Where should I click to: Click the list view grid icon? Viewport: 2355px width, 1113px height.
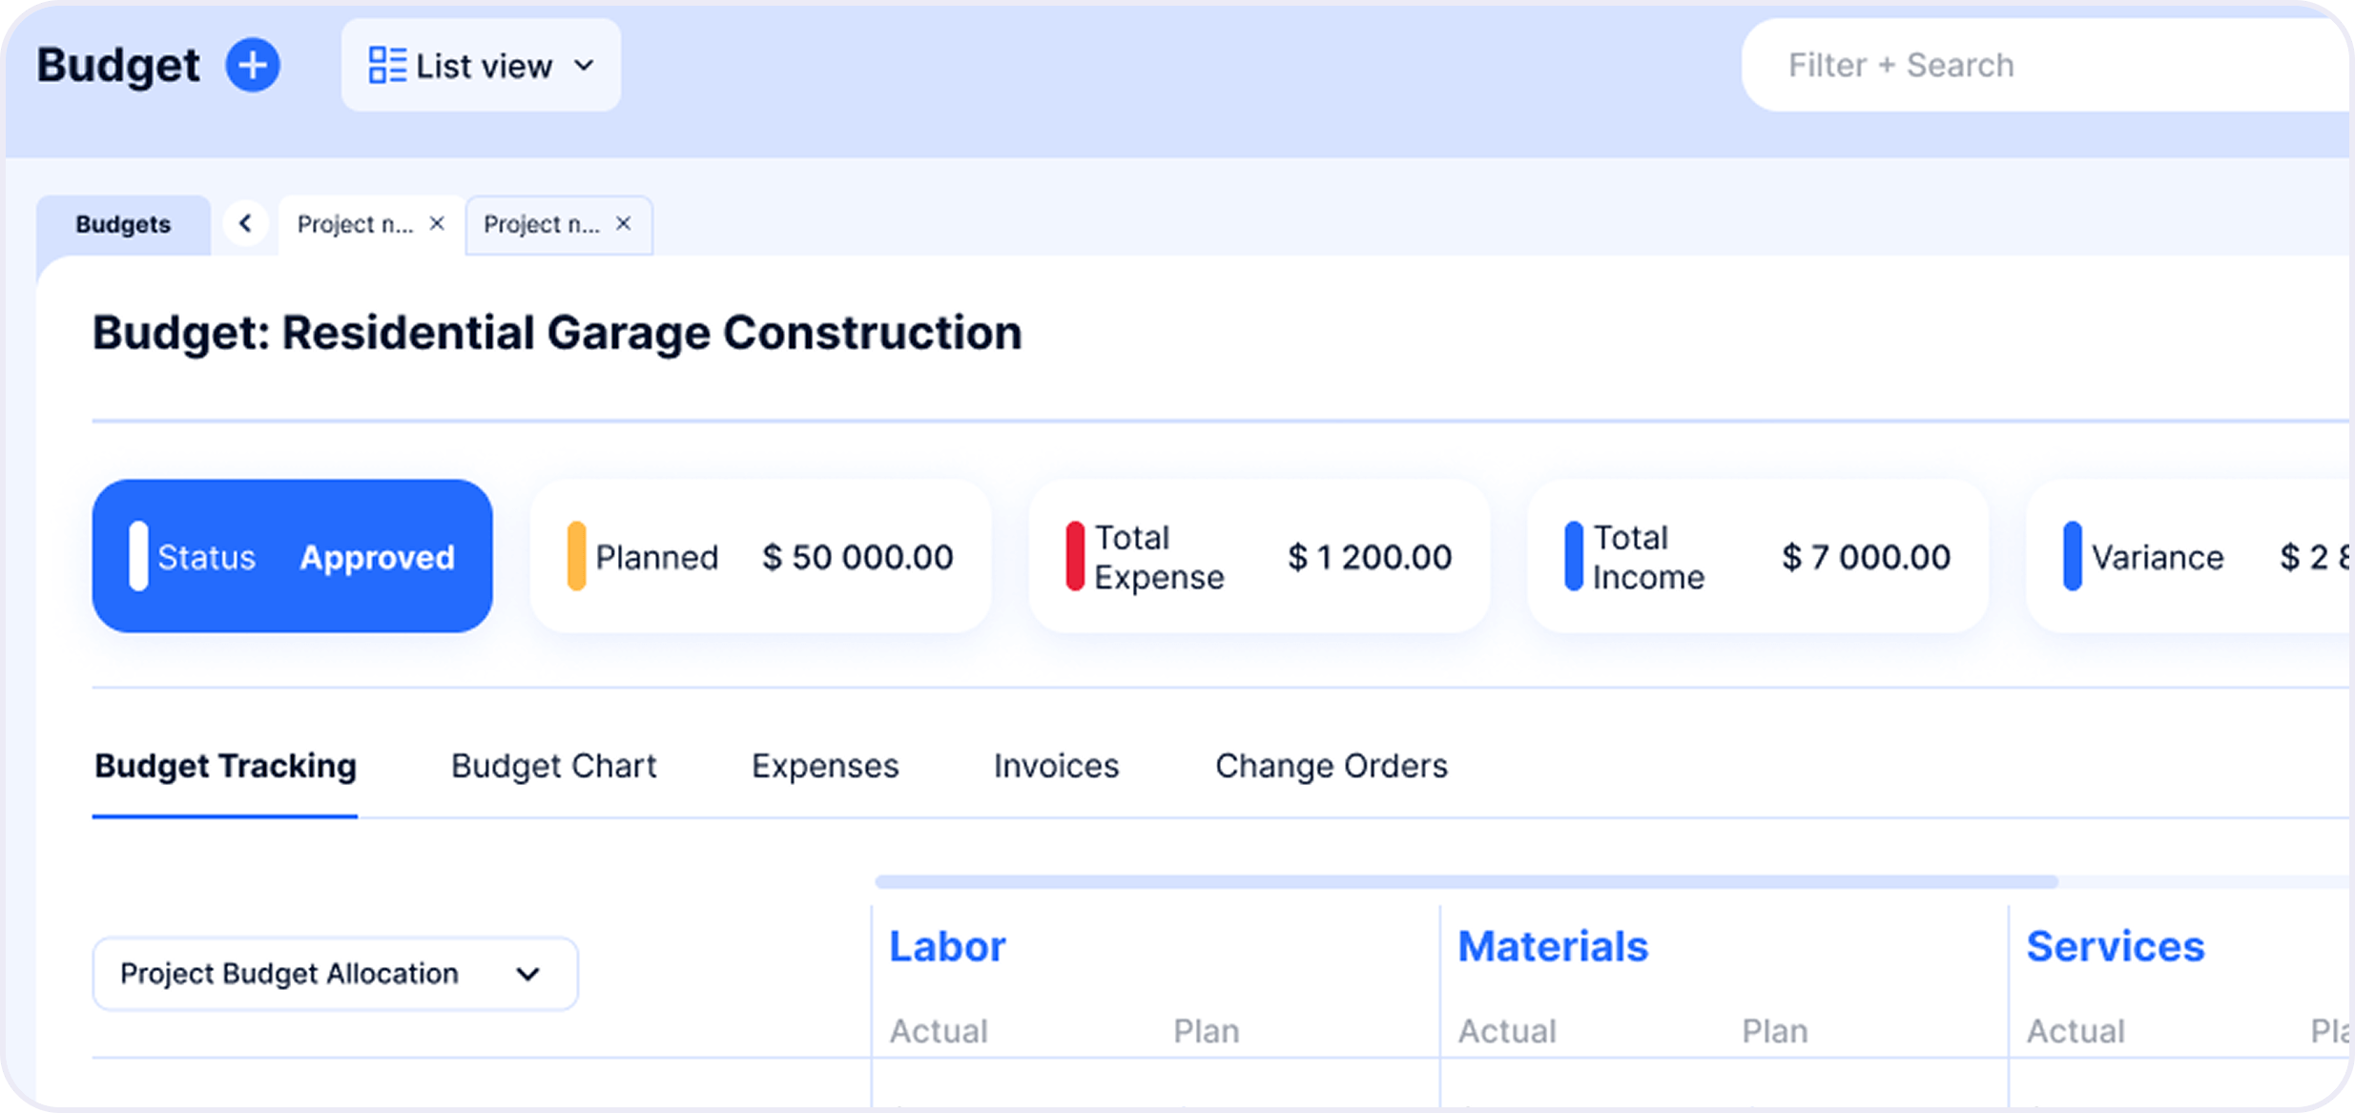pos(387,66)
